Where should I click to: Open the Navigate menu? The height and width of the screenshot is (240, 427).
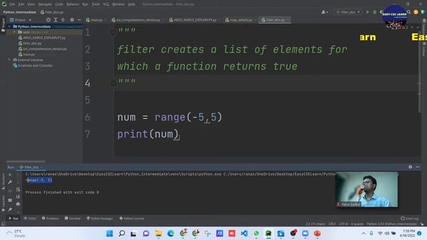(x=45, y=4)
